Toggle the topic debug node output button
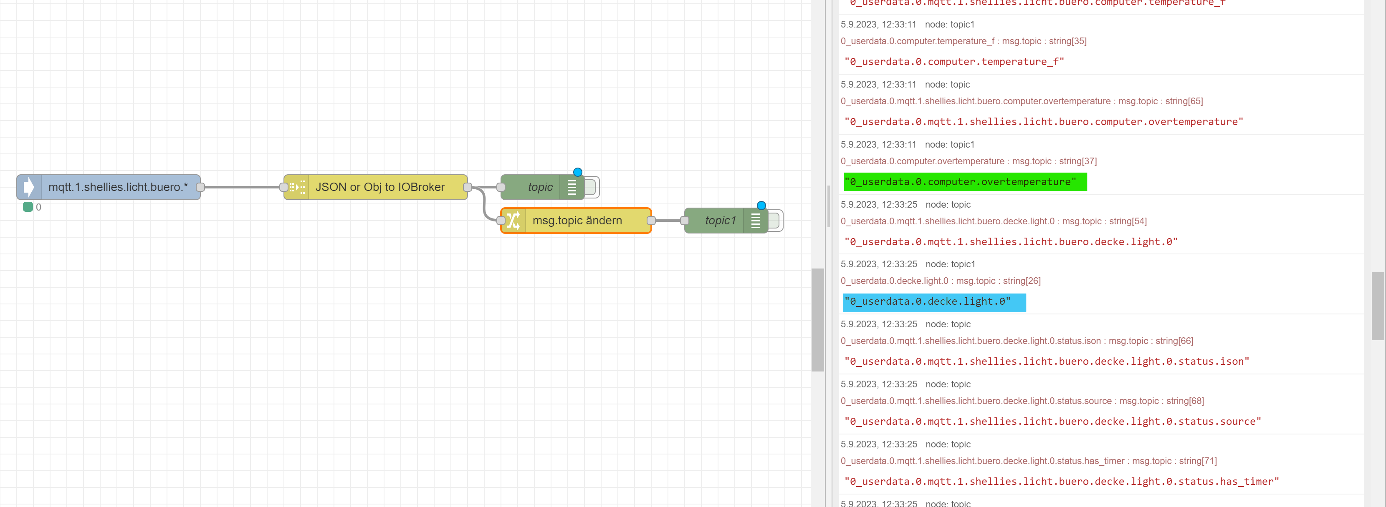 591,187
